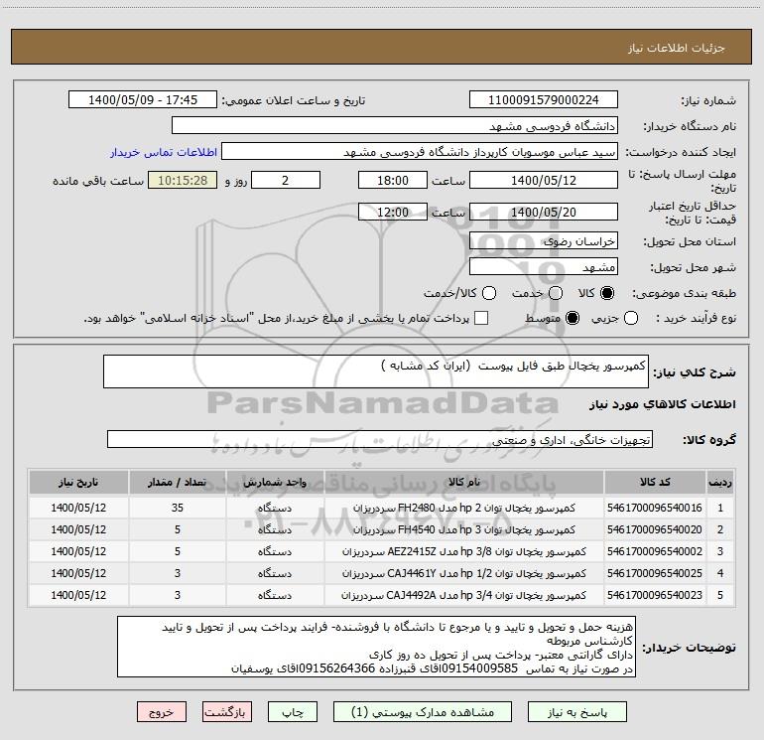Click the CAJ4461Y compressor item name
Screen dimensions: 764x740
click(464, 574)
